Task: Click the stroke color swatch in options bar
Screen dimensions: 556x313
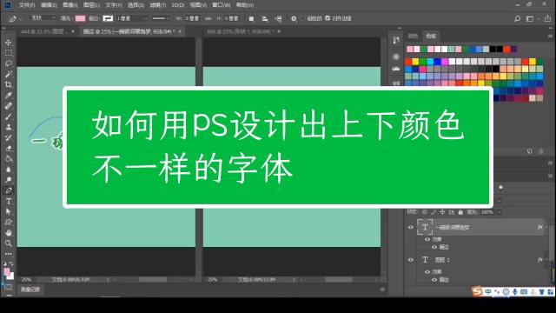Action: coord(108,18)
